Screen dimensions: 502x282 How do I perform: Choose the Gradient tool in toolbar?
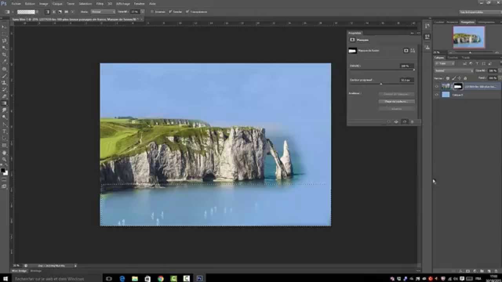point(4,103)
